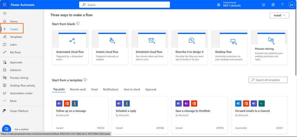The height and width of the screenshot is (137, 297).
Task: Open the Save a message to OneNote template
Action: point(199,115)
